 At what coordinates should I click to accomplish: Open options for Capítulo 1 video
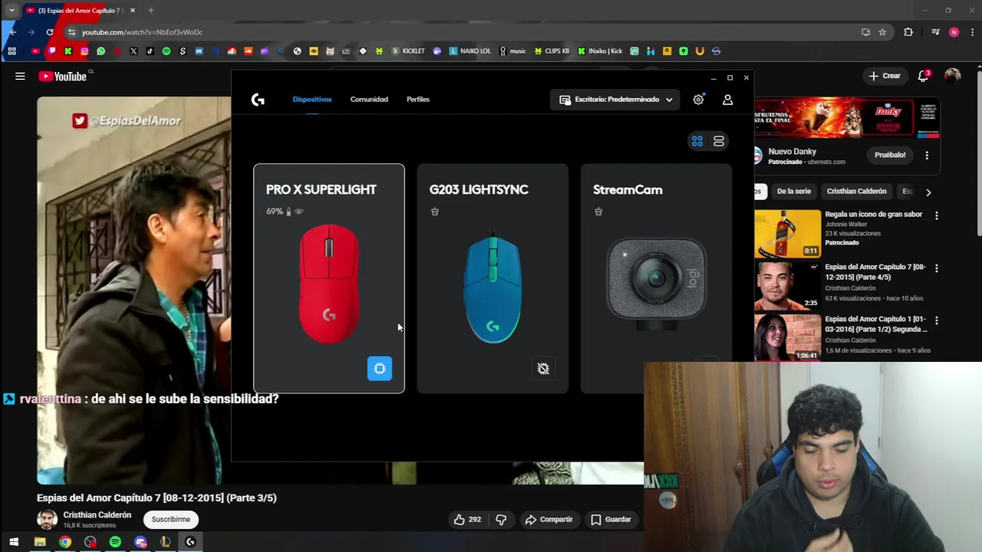pos(936,320)
